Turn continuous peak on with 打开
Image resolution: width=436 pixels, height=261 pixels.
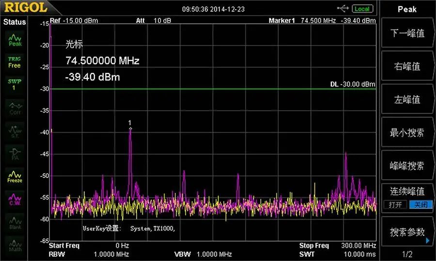click(x=395, y=205)
